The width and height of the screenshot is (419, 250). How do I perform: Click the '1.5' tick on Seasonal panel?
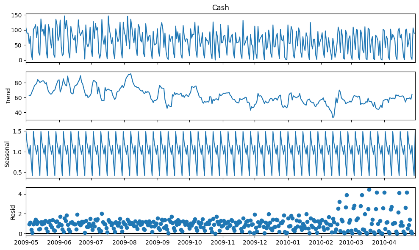click(18, 131)
